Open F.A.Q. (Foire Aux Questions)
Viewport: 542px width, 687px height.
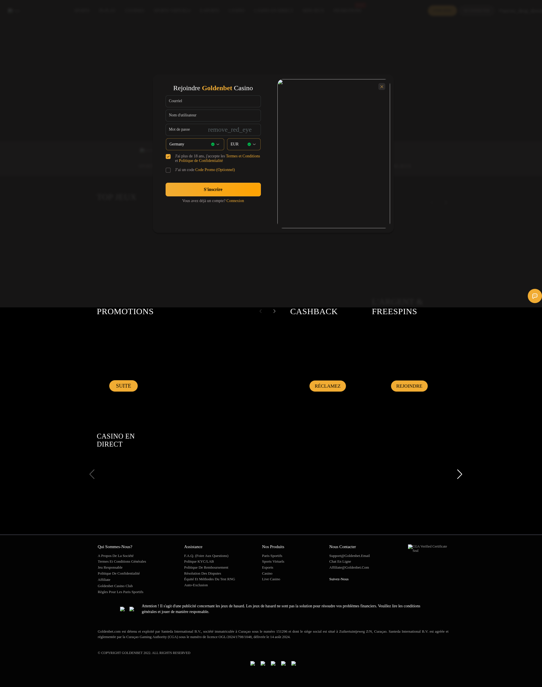pyautogui.click(x=206, y=556)
